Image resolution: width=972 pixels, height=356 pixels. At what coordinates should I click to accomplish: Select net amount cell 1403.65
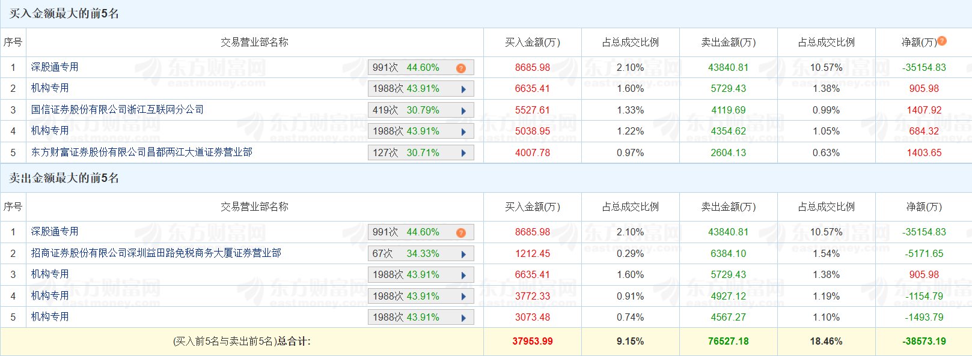pos(925,152)
